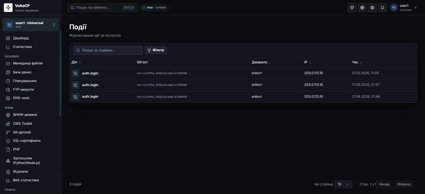The width and height of the screenshot is (425, 194).
Task: Expand the user1 · Universal service switcher
Action: coord(31,25)
